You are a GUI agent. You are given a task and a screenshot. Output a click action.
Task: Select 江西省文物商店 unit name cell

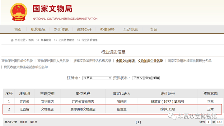83,102
